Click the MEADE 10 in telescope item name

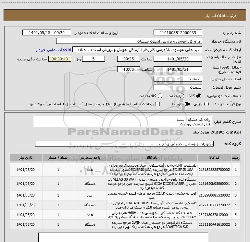pyautogui.click(x=152, y=205)
